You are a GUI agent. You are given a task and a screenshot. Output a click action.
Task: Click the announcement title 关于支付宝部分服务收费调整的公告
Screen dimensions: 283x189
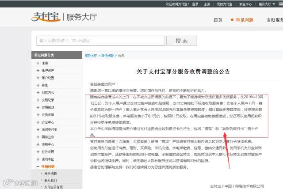tap(183, 72)
